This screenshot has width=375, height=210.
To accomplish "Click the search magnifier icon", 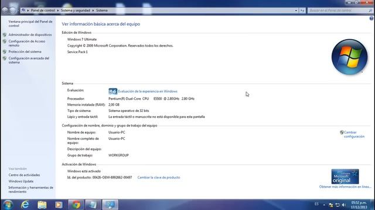I will (370, 10).
